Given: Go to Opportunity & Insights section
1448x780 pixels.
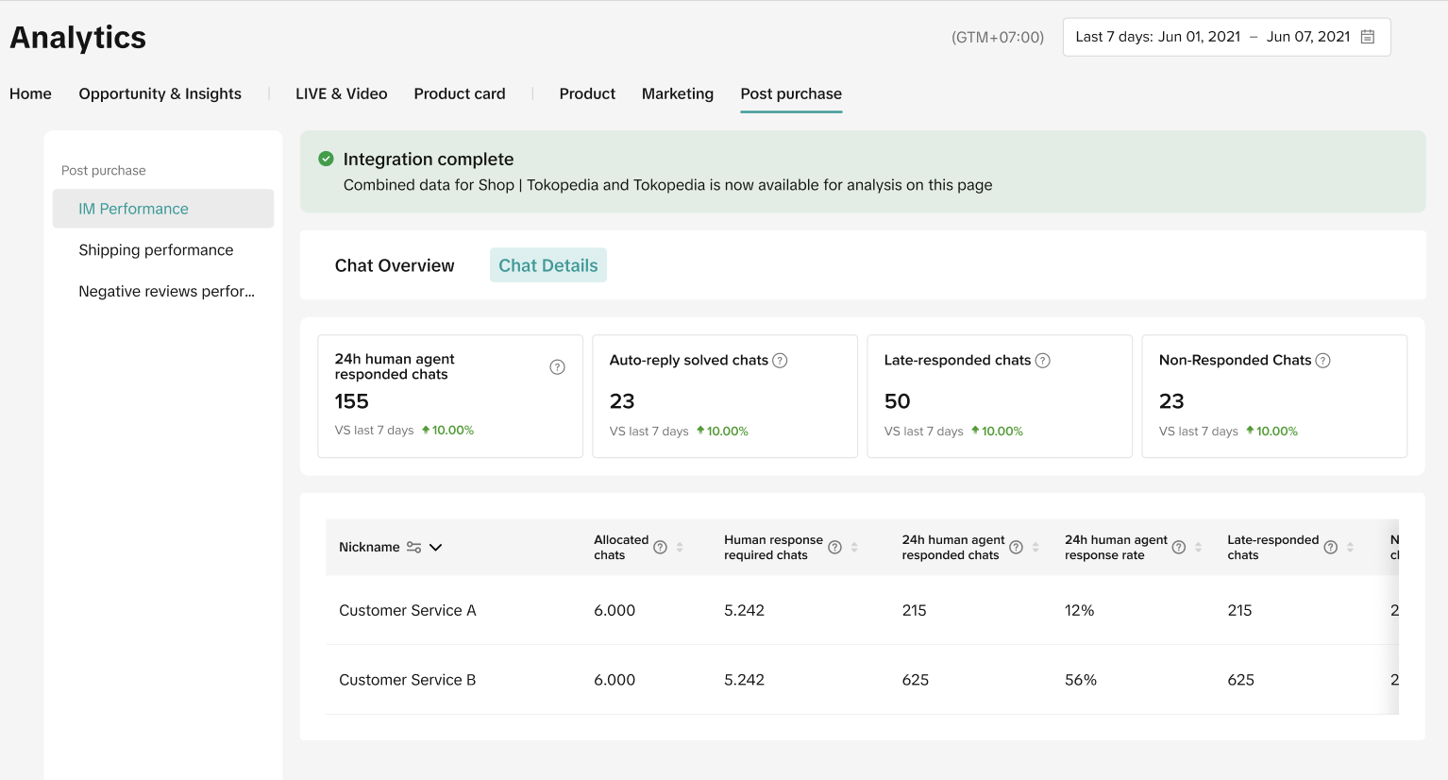Looking at the screenshot, I should (x=160, y=93).
